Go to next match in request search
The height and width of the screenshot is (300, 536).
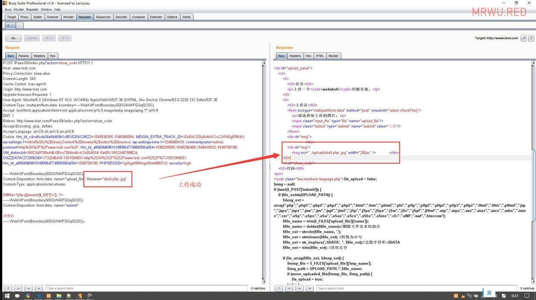(x=39, y=288)
